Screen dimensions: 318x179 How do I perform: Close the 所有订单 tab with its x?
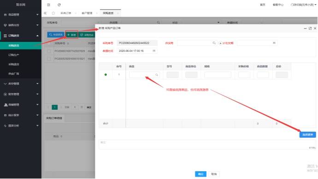point(76,13)
